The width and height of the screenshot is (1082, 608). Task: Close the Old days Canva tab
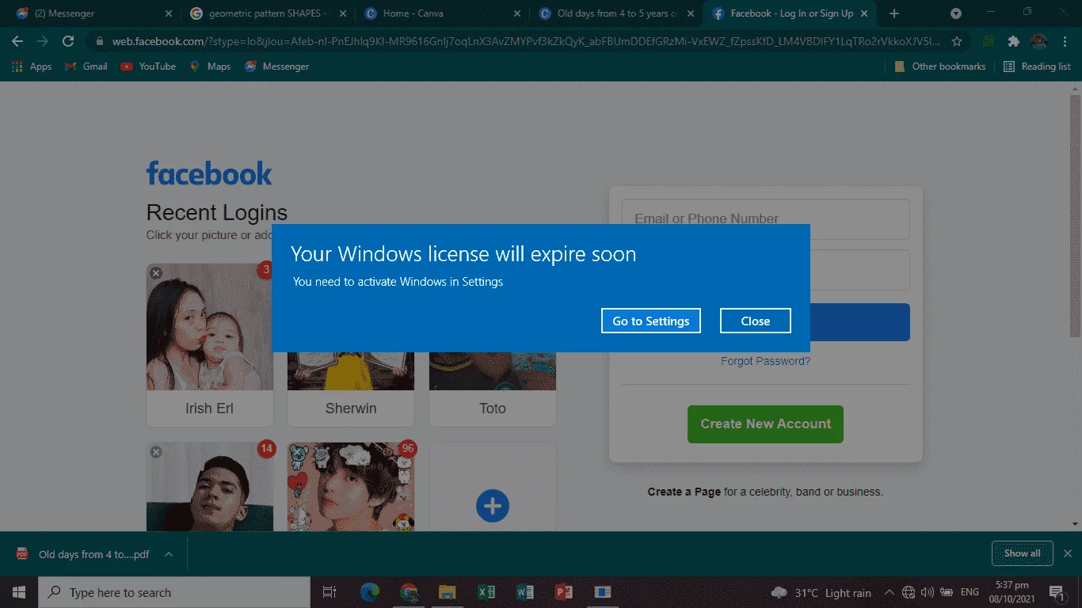coord(690,13)
